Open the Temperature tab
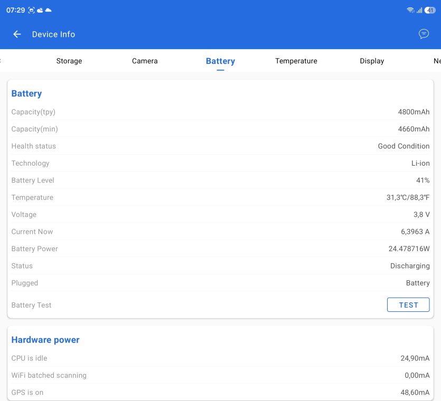 296,61
